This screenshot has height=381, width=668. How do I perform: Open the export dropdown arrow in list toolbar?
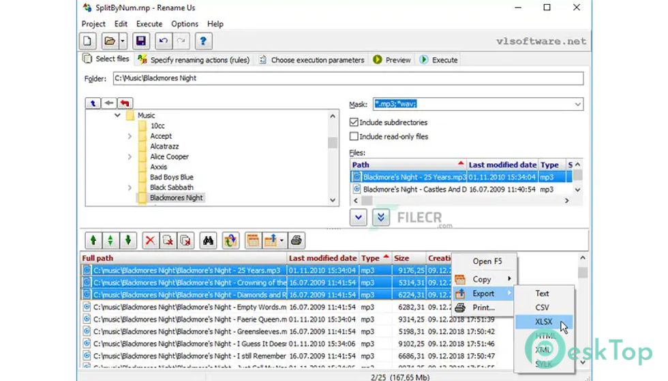[282, 241]
